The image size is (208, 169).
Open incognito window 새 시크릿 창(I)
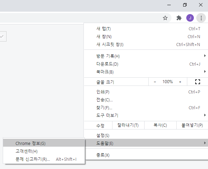pos(146,45)
